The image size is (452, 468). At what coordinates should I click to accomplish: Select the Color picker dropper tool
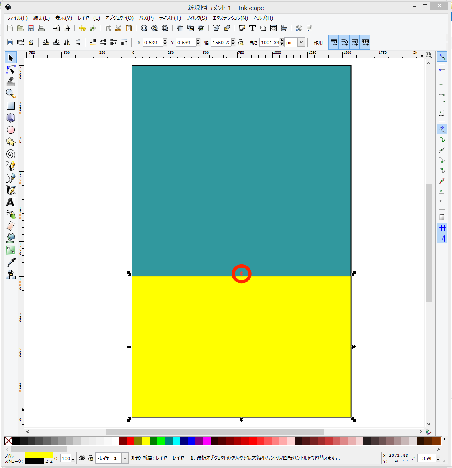(x=11, y=262)
